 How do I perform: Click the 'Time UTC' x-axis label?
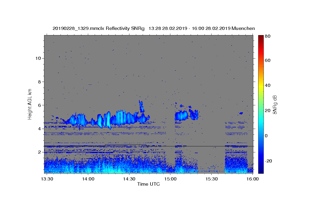click(148, 184)
